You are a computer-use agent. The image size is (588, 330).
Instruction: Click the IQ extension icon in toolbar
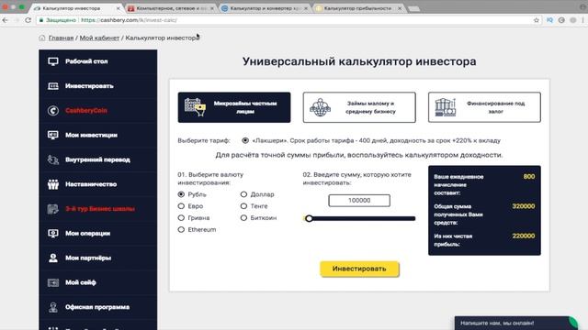549,20
